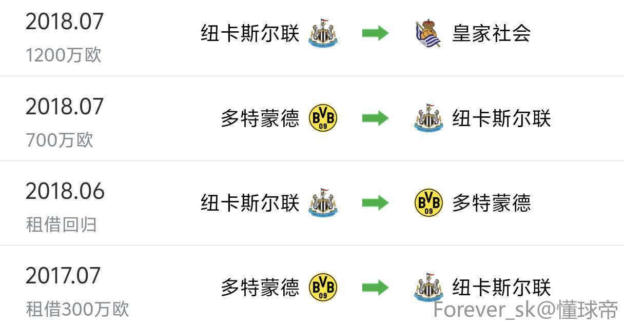The image size is (624, 327).
Task: Click green arrow in the 1200万欧 row
Action: point(376,34)
